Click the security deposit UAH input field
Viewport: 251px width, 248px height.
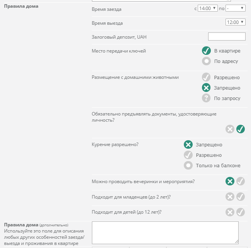(x=227, y=36)
